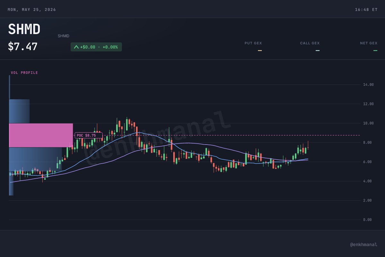The image size is (385, 257).
Task: Click the CALL GEX dash value
Action: (x=318, y=50)
